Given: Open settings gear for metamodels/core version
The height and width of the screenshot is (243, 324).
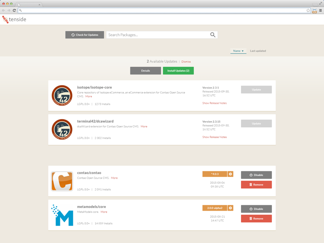Looking at the screenshot, I should coord(230,208).
